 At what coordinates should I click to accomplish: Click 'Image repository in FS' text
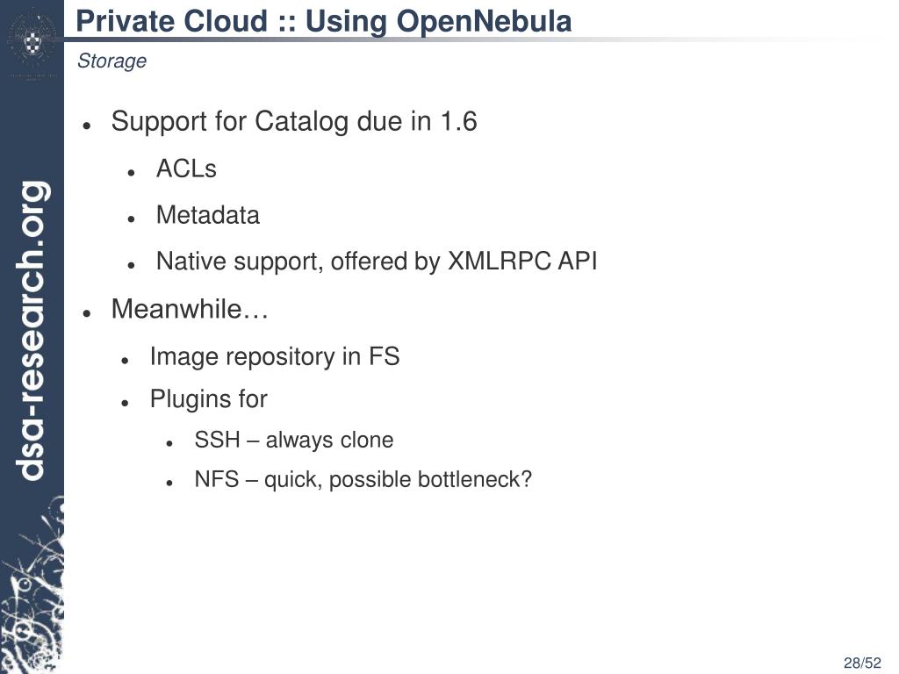[x=275, y=356]
